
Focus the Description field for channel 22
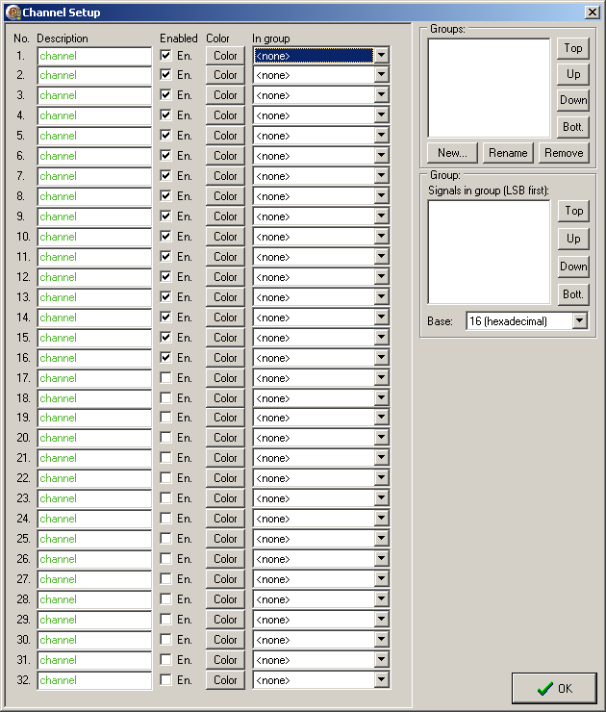[x=94, y=478]
